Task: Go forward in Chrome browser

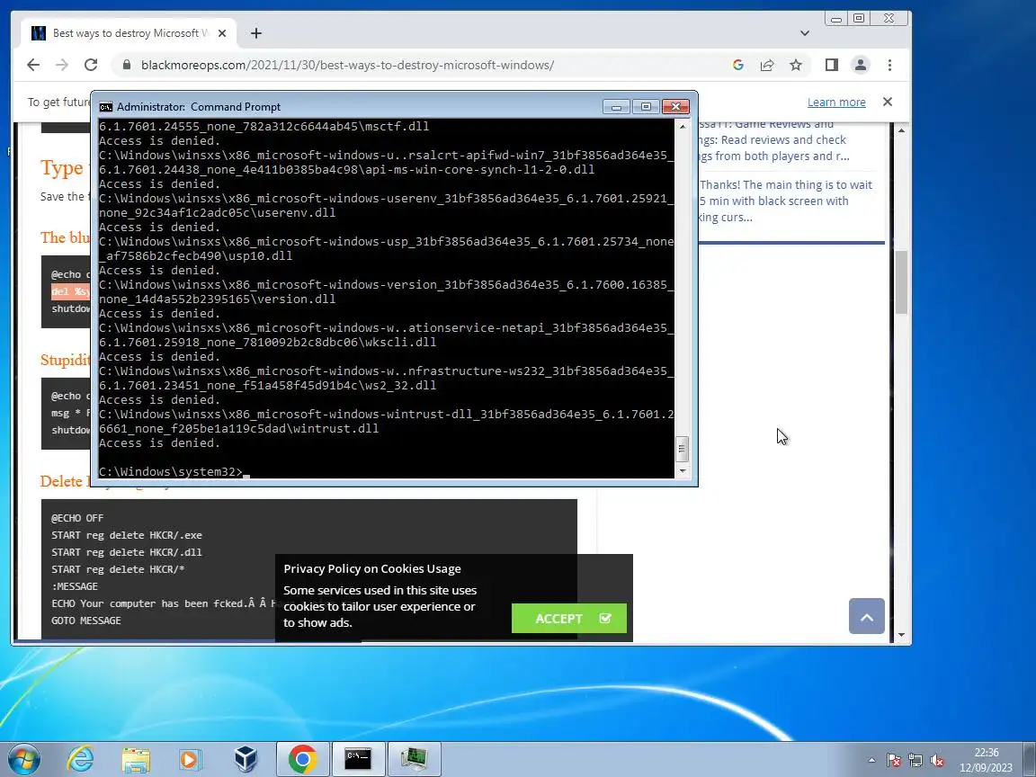Action: pos(62,65)
